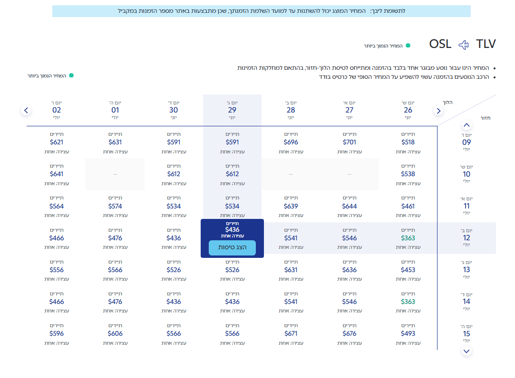Show earlier return dates with the up chevron
The image size is (515, 378).
pos(466,125)
